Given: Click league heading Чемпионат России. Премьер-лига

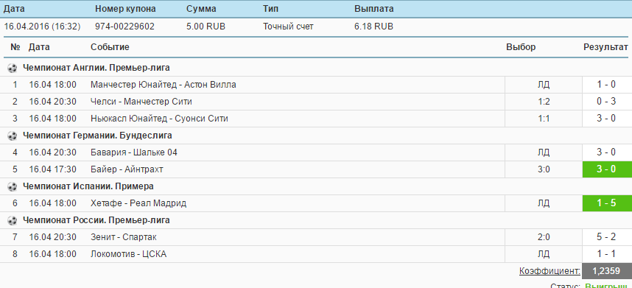Looking at the screenshot, I should 96,220.
